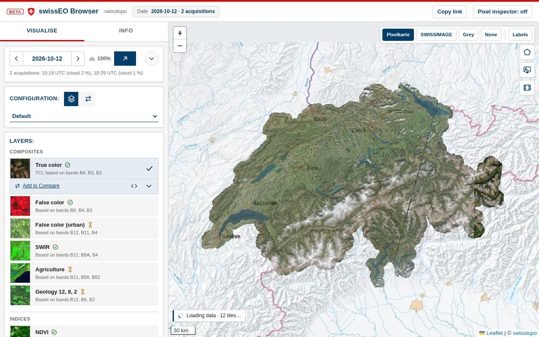Select the False color (urban) layer
This screenshot has height=337, width=539.
pos(84,228)
